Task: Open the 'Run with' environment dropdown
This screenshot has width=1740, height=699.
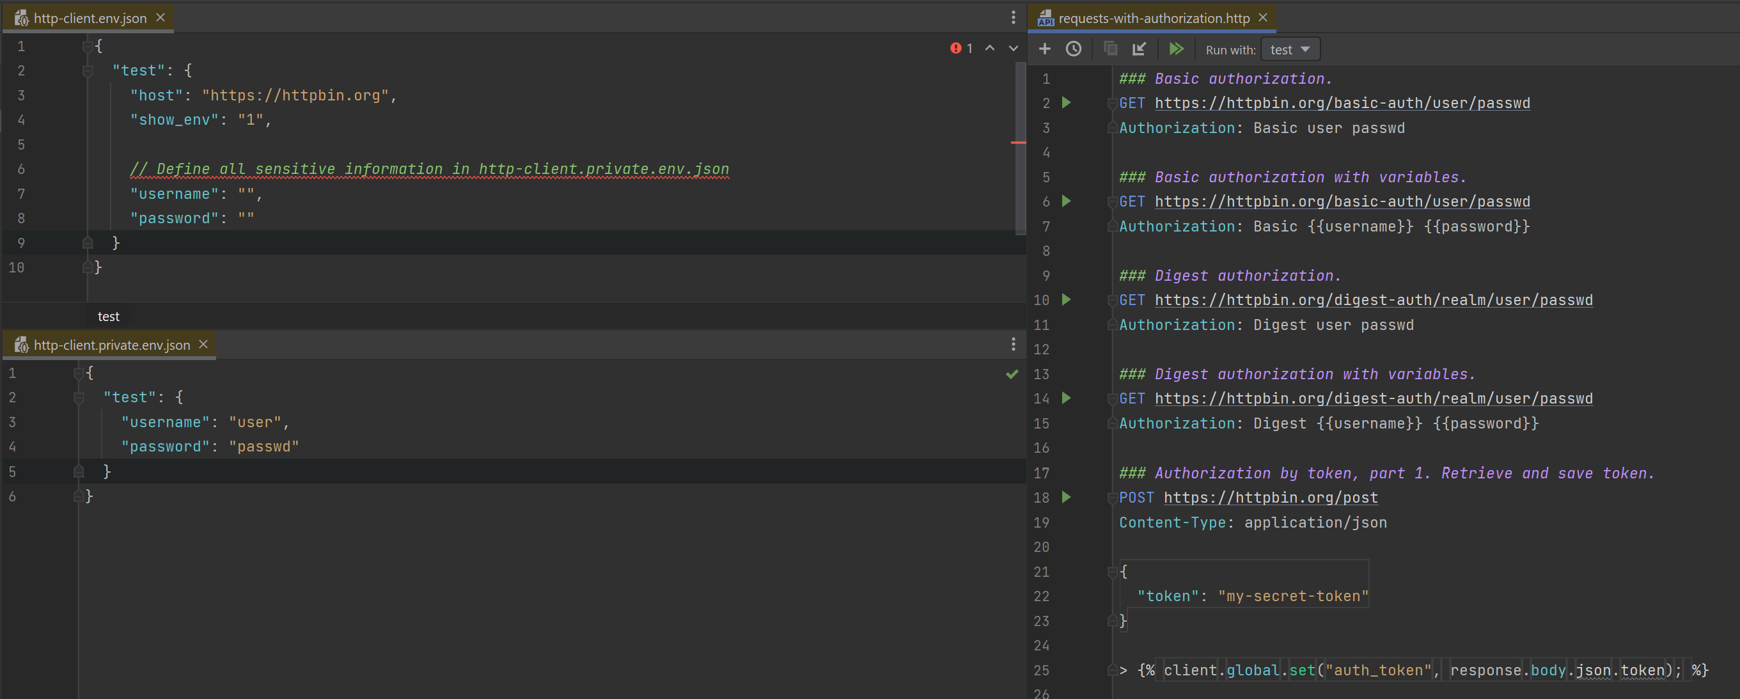Action: pyautogui.click(x=1289, y=49)
